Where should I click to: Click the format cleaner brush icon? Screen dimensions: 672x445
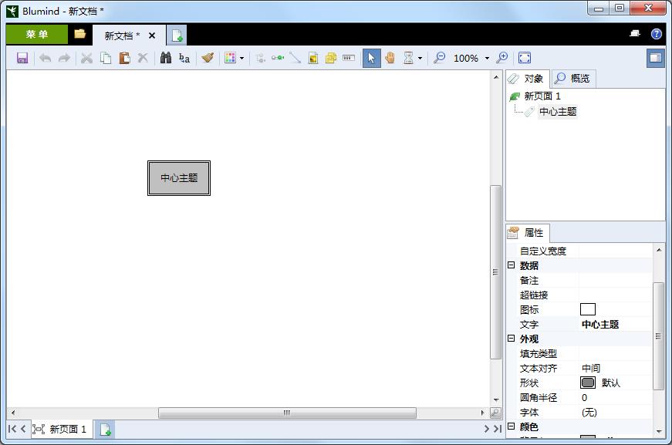tap(207, 58)
